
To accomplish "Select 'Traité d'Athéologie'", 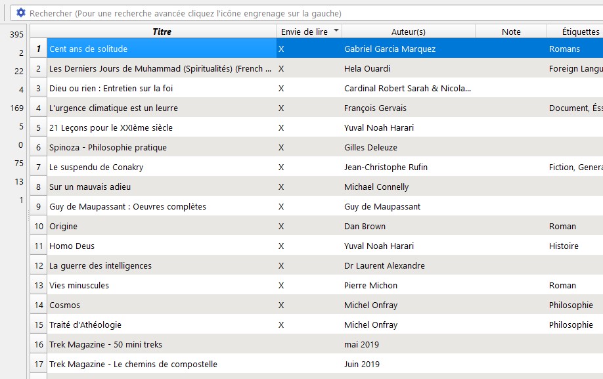I will point(85,324).
